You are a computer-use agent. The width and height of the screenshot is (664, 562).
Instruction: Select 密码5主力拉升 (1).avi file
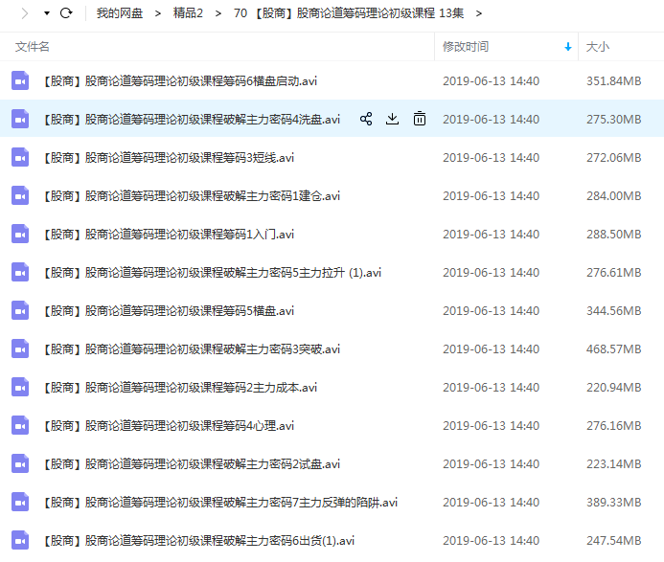click(212, 273)
